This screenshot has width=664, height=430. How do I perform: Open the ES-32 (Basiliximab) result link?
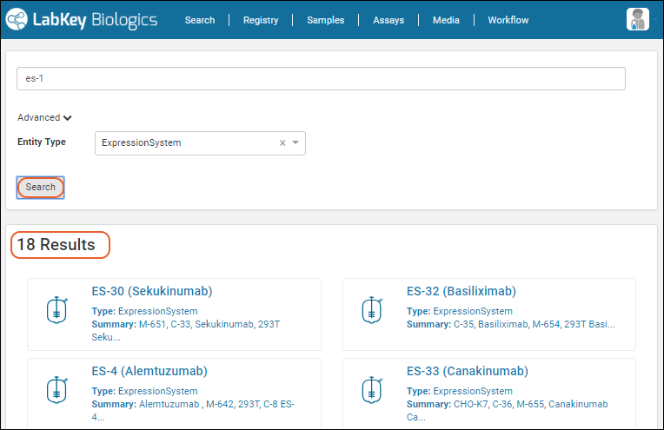(461, 291)
